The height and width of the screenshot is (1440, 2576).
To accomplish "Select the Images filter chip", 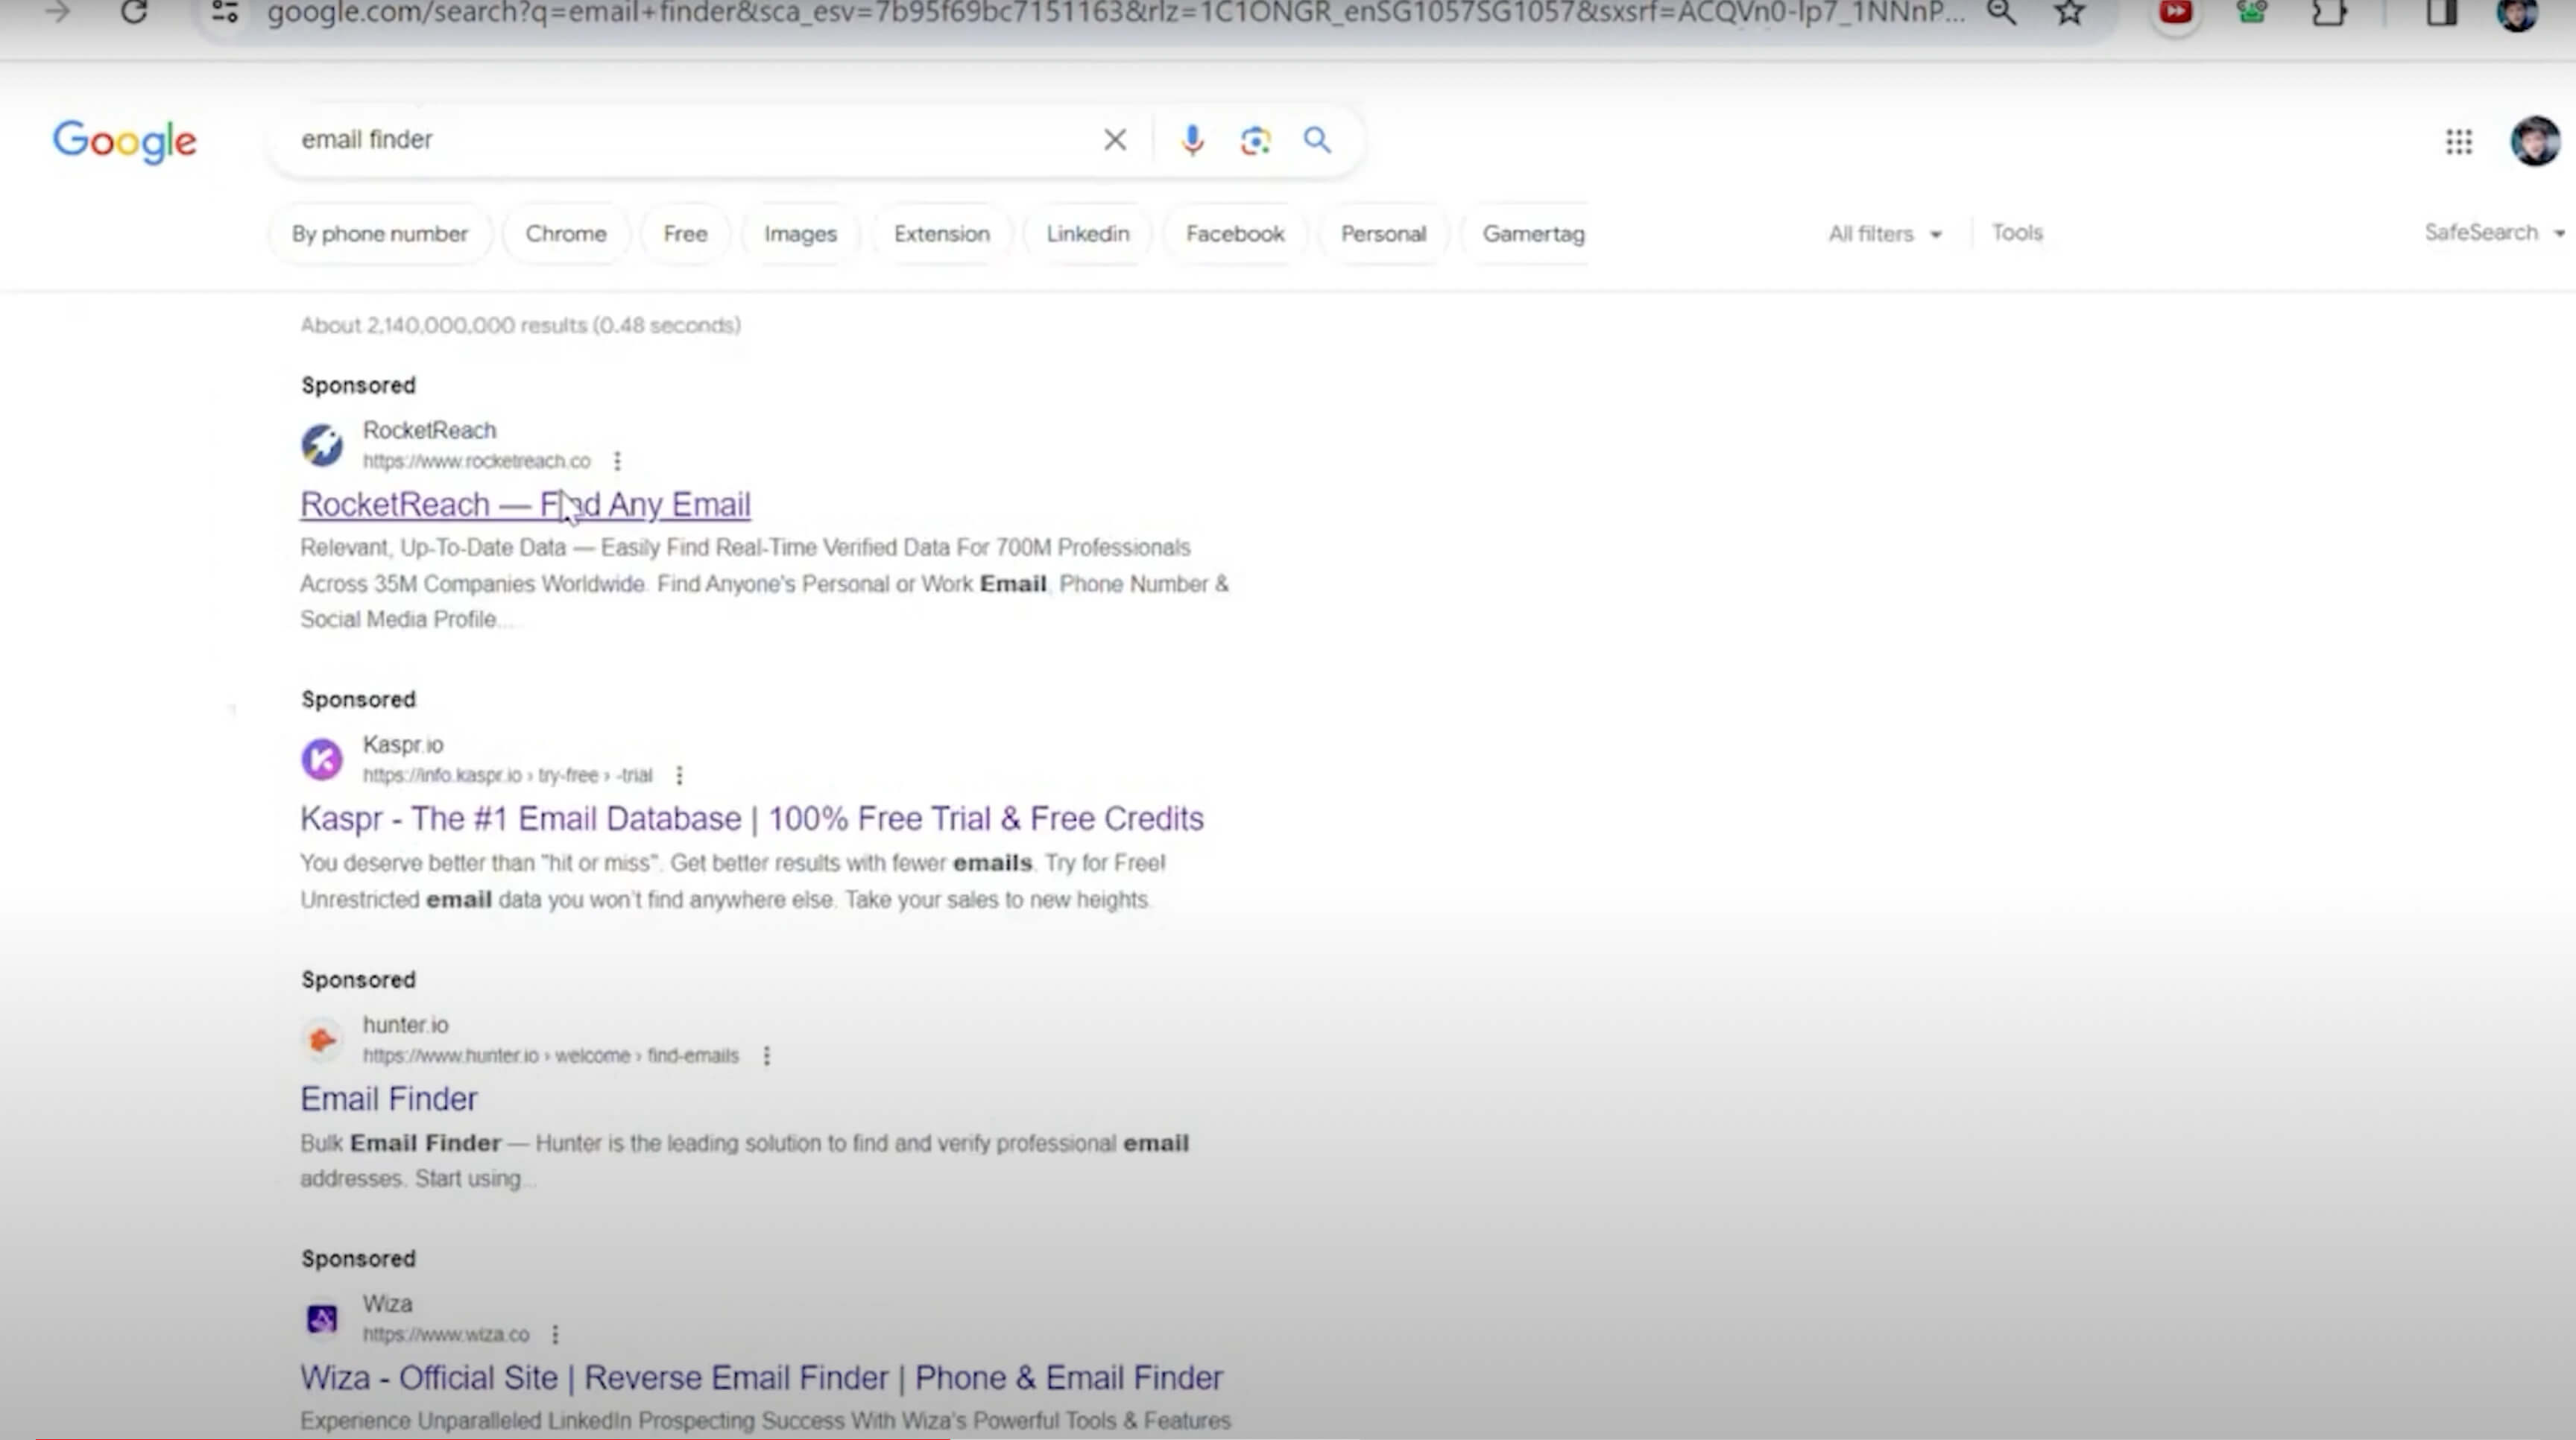I will tap(800, 234).
